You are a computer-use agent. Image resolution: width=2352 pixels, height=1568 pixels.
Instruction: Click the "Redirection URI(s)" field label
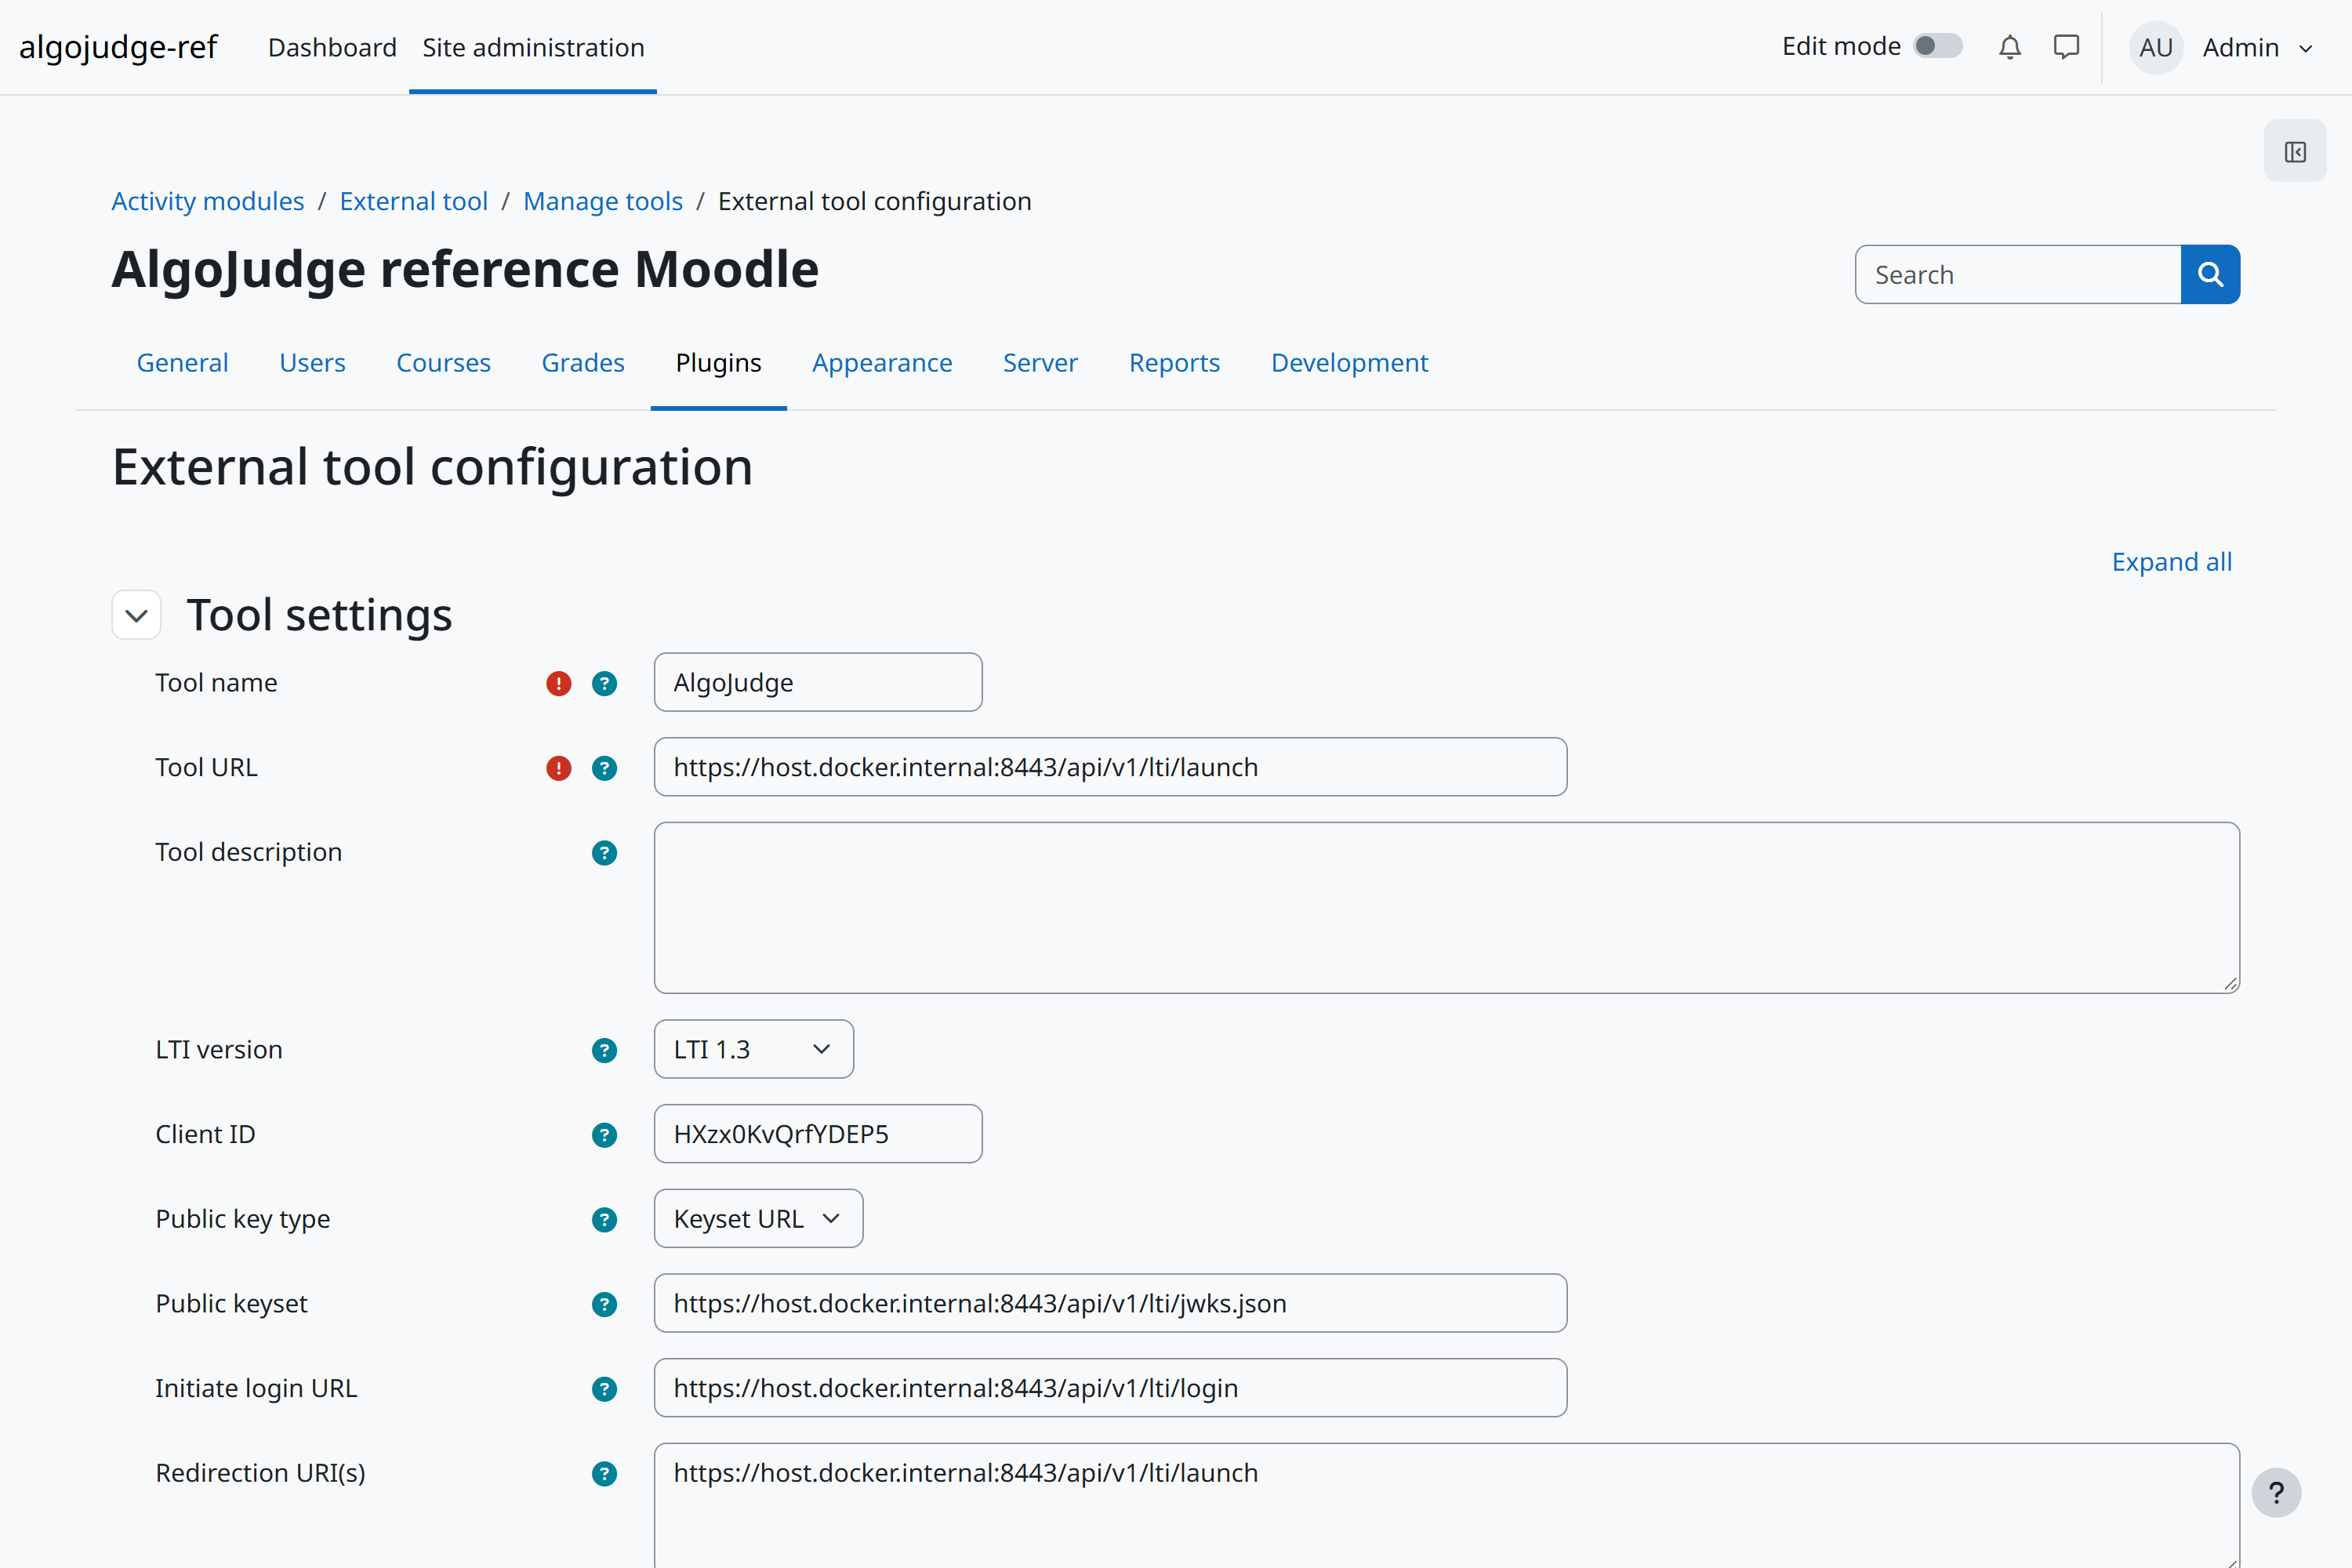[x=260, y=1473]
